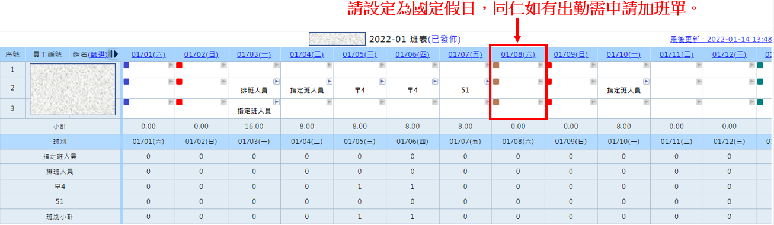This screenshot has width=774, height=225.
Task: Click the 最後更新 2022-01-14 link
Action: (721, 40)
